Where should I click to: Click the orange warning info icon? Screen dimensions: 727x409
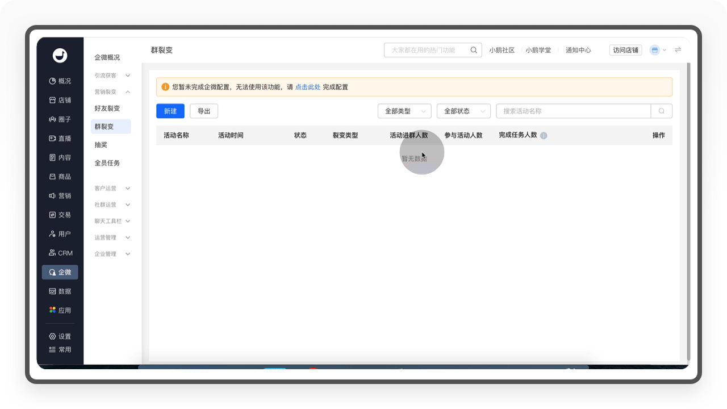tap(165, 87)
